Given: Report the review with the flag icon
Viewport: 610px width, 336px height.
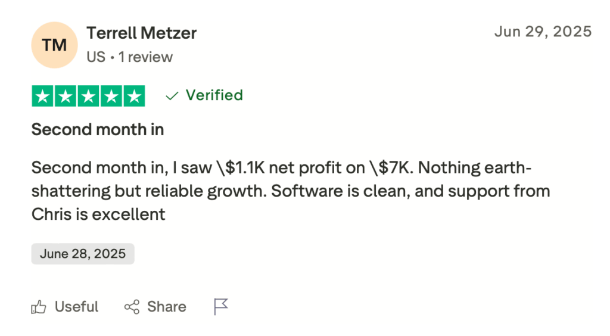Looking at the screenshot, I should [221, 307].
